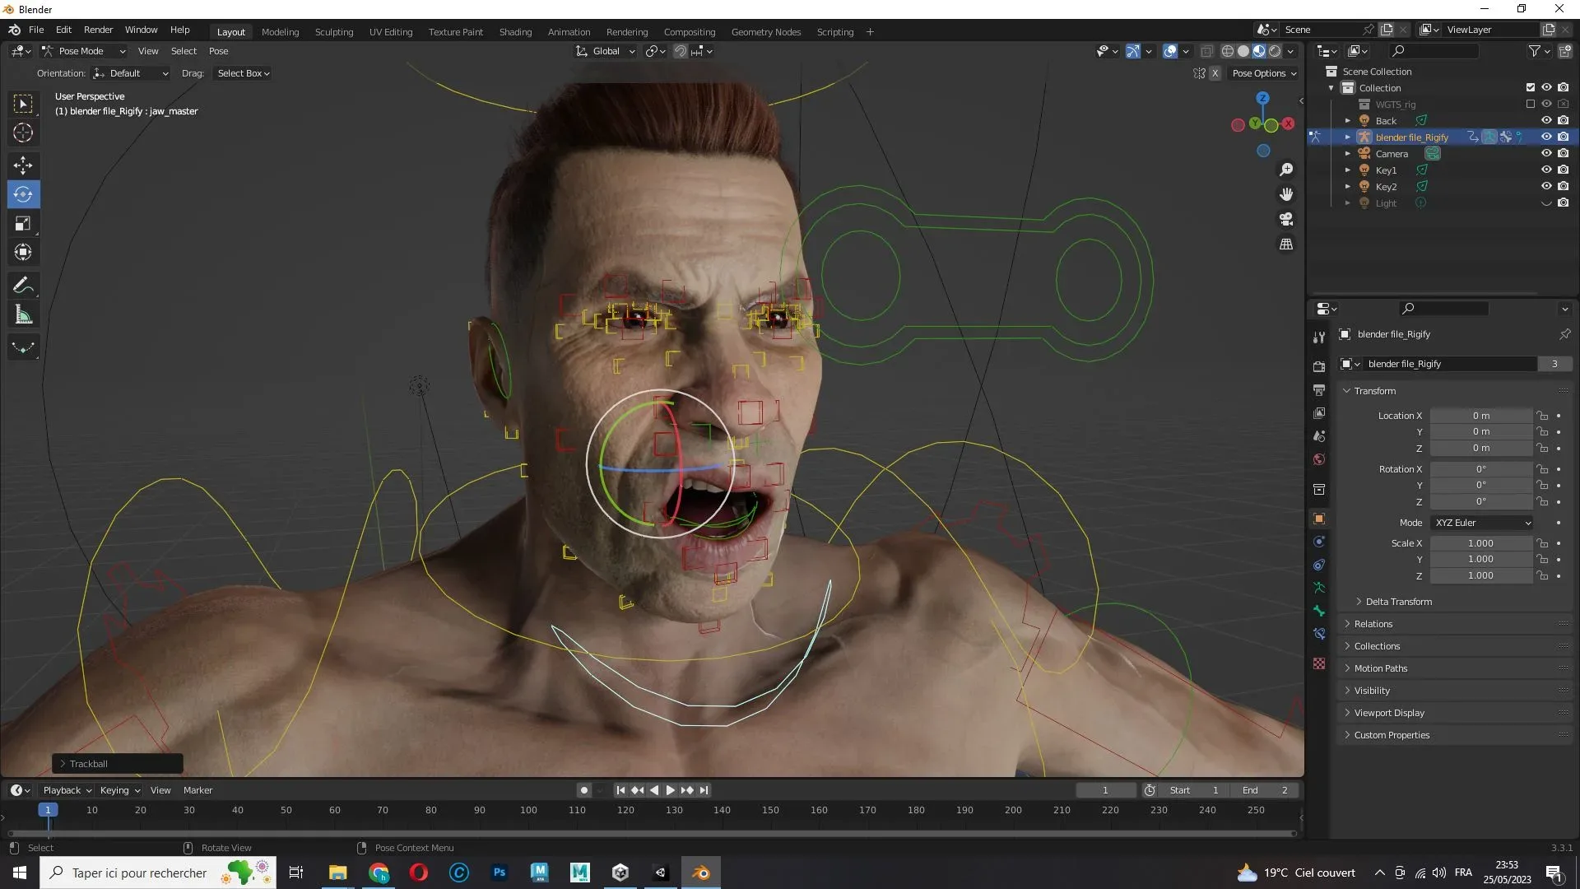Select the Measure tool
This screenshot has width=1580, height=889.
(x=23, y=314)
